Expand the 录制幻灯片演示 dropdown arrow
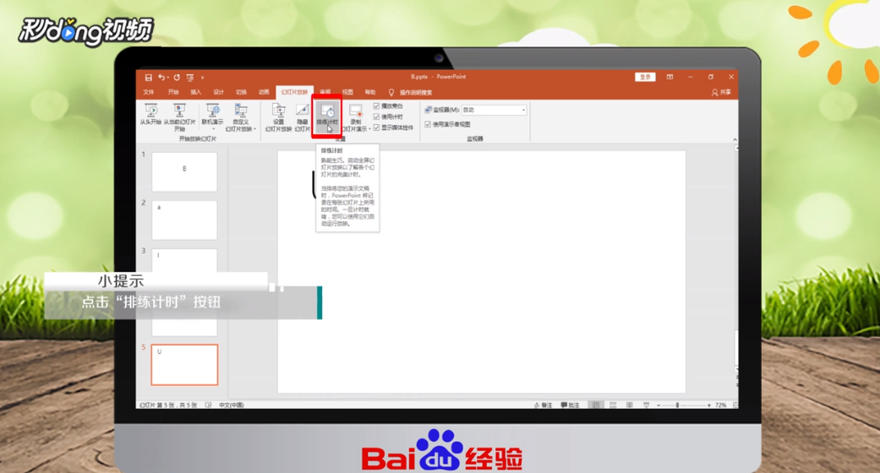Viewport: 880px width, 473px height. coord(369,129)
